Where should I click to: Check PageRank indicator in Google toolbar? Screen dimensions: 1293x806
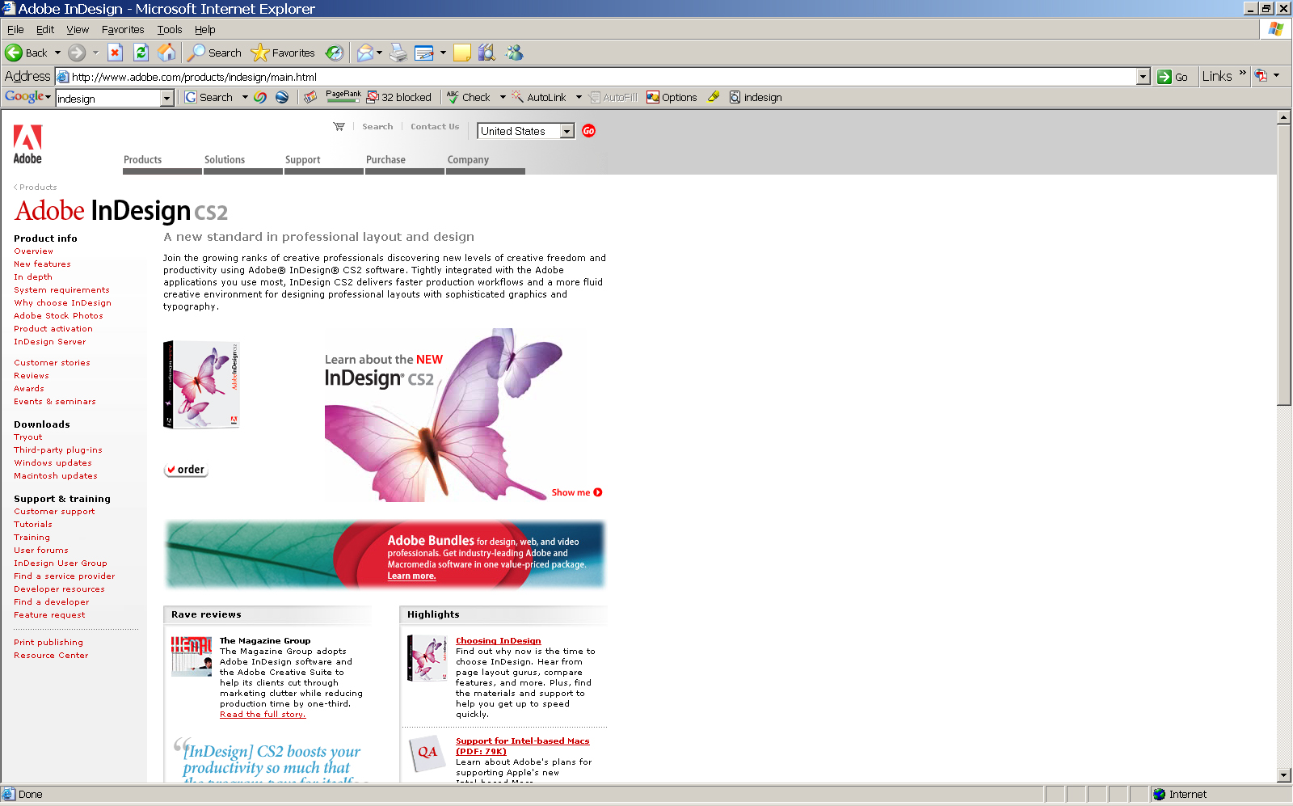coord(343,97)
